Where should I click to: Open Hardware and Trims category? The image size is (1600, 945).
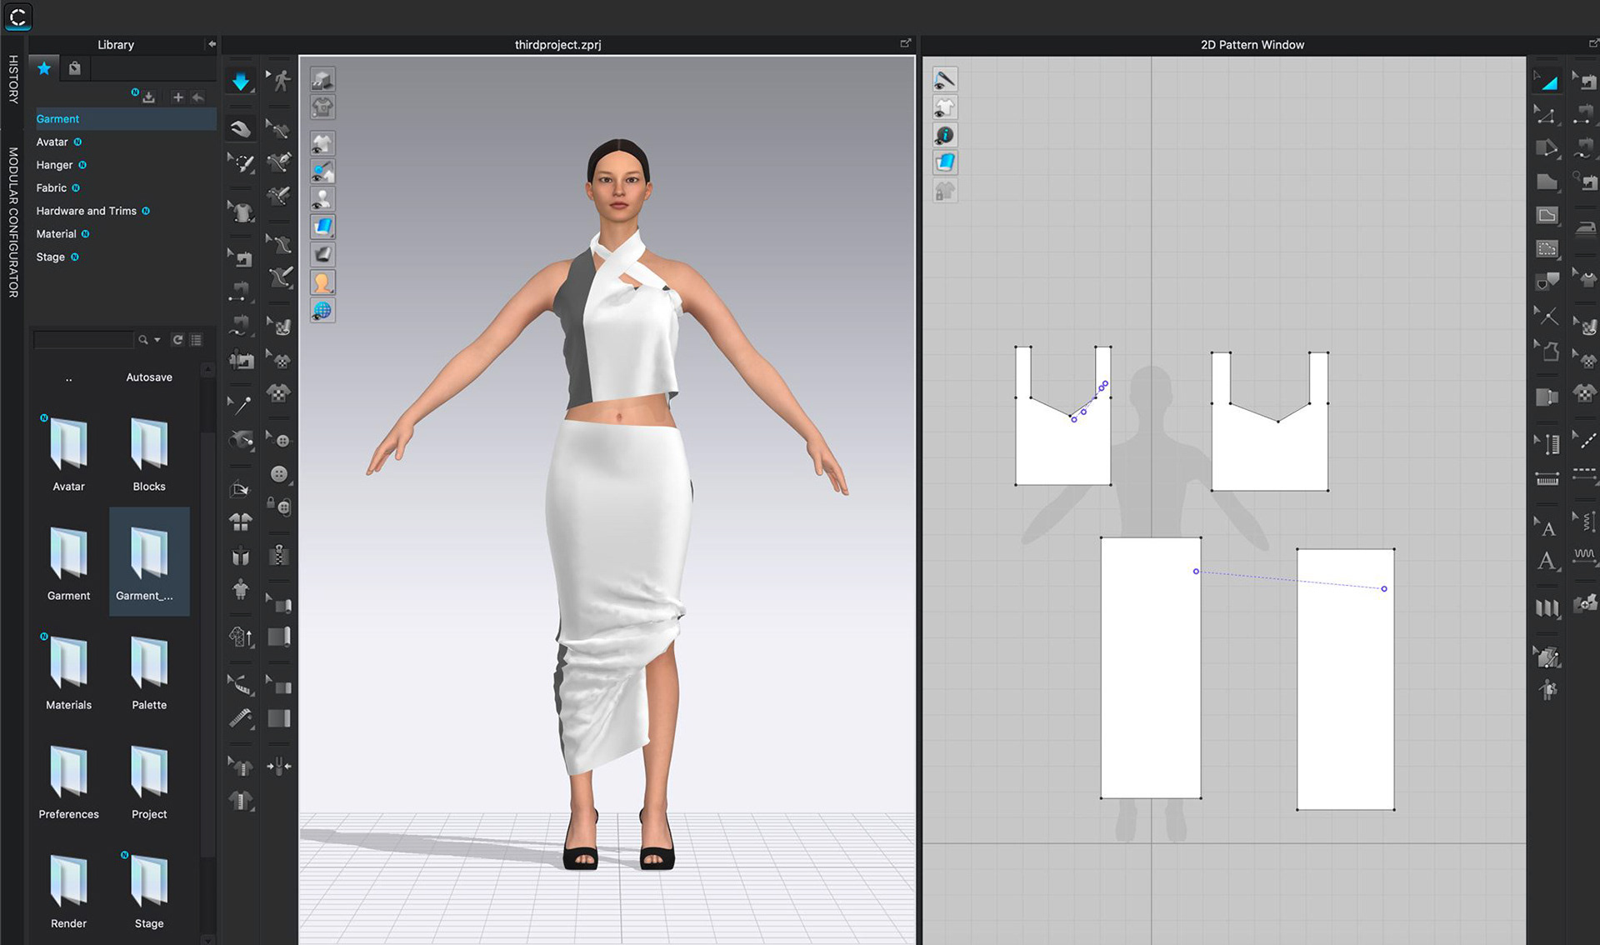tap(86, 211)
